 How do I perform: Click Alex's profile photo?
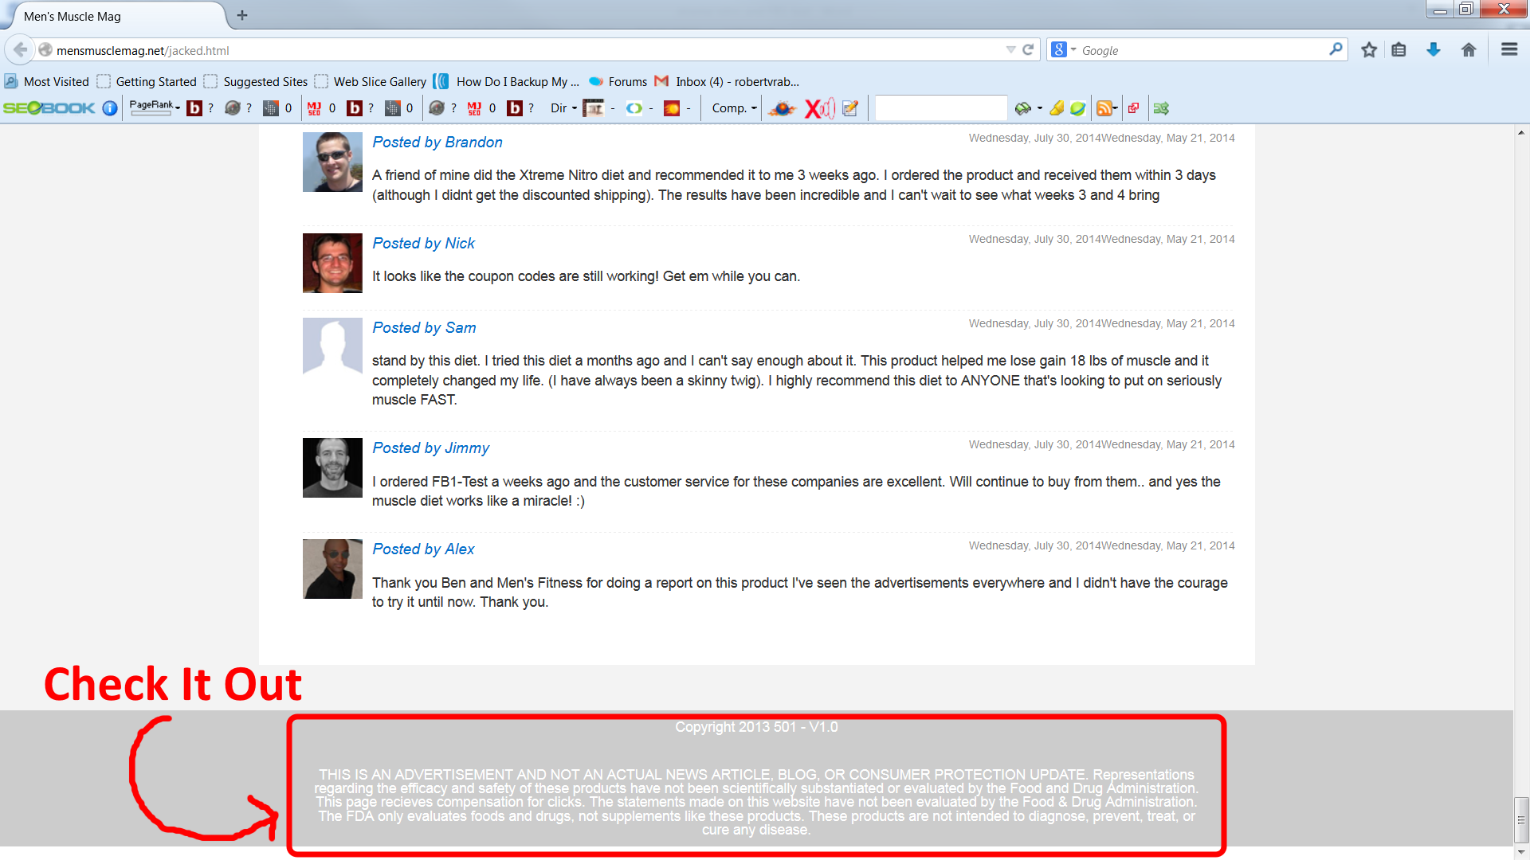[x=332, y=569]
